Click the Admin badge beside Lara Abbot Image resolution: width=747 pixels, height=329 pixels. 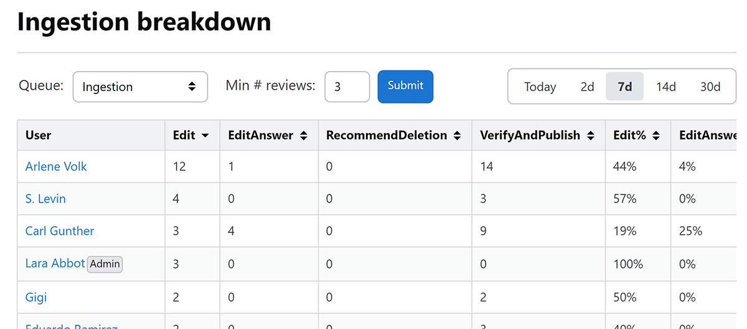pyautogui.click(x=105, y=264)
